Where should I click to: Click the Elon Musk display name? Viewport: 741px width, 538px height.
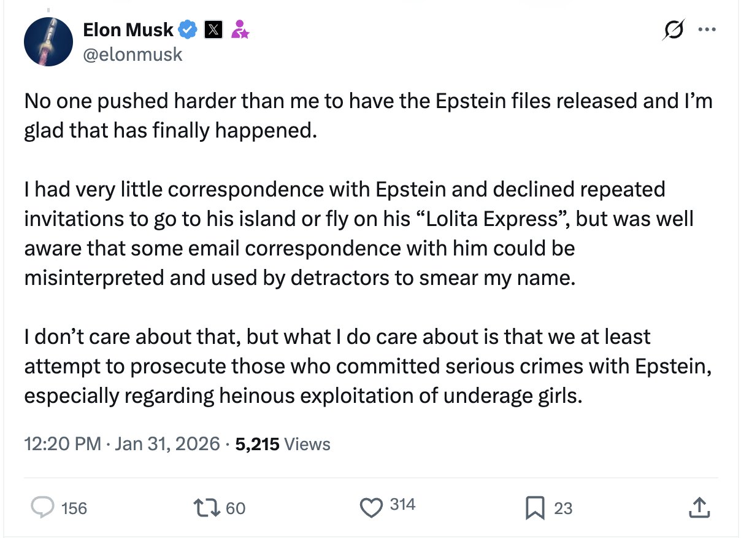click(x=128, y=29)
